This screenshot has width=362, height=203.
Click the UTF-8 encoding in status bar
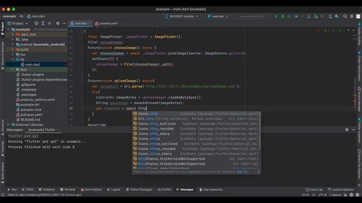322,195
